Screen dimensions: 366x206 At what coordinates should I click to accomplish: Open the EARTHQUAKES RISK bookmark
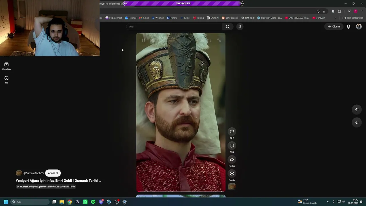coord(297,18)
